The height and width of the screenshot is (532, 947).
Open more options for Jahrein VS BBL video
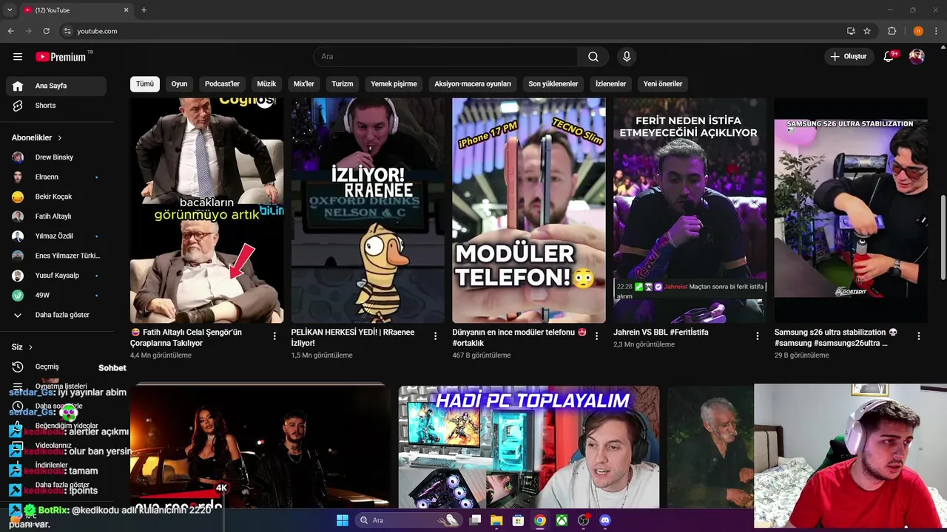tap(757, 336)
